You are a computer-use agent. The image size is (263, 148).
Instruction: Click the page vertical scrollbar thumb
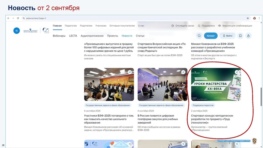261,97
